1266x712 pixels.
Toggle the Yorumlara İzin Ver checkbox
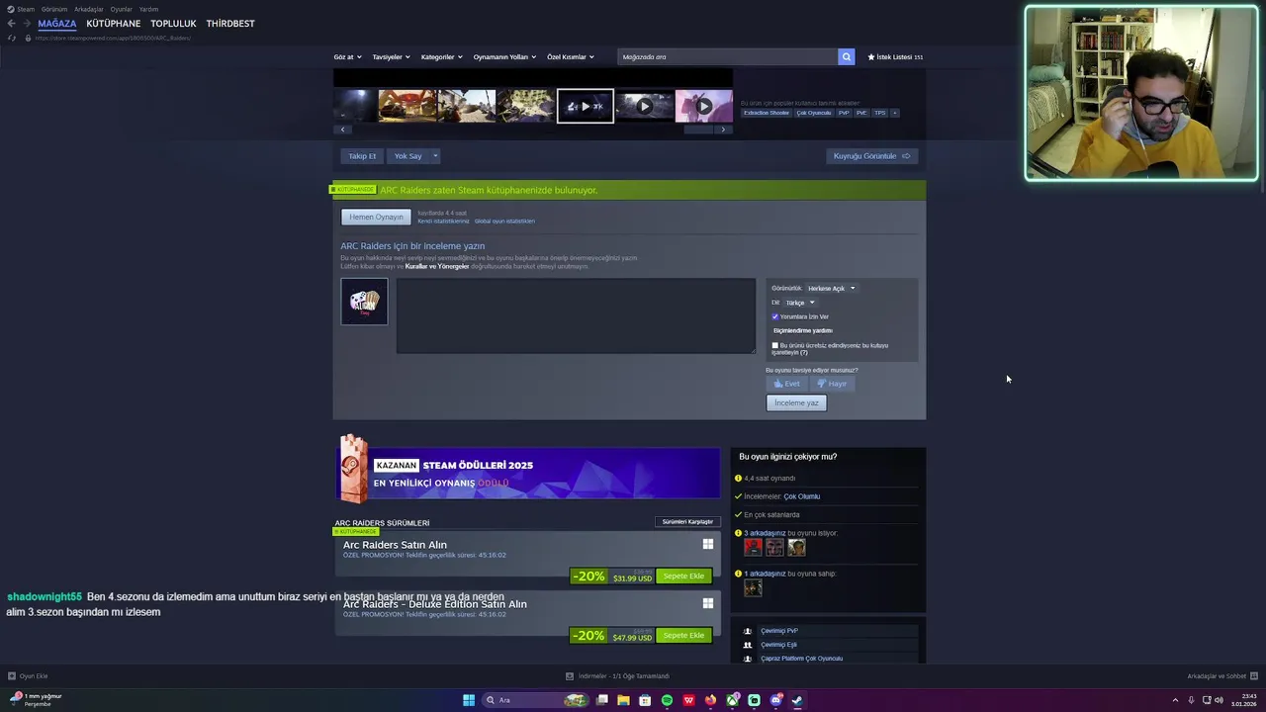[x=775, y=316]
